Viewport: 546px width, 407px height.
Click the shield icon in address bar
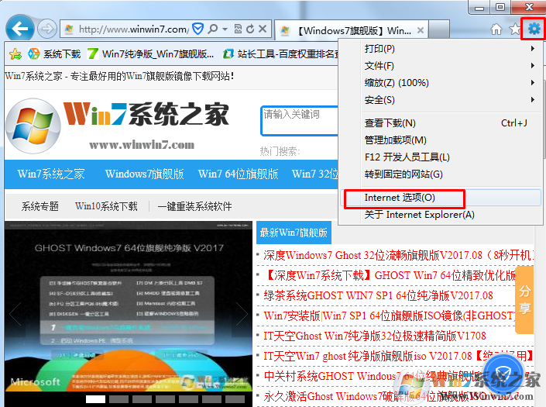[x=198, y=29]
